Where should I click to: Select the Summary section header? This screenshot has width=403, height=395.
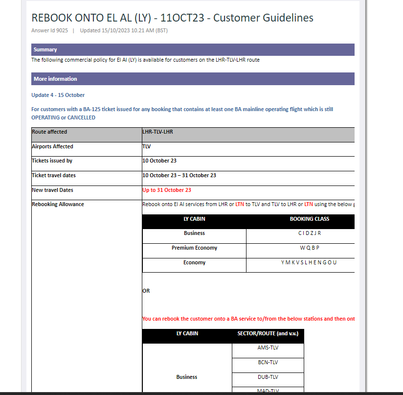[x=45, y=49]
